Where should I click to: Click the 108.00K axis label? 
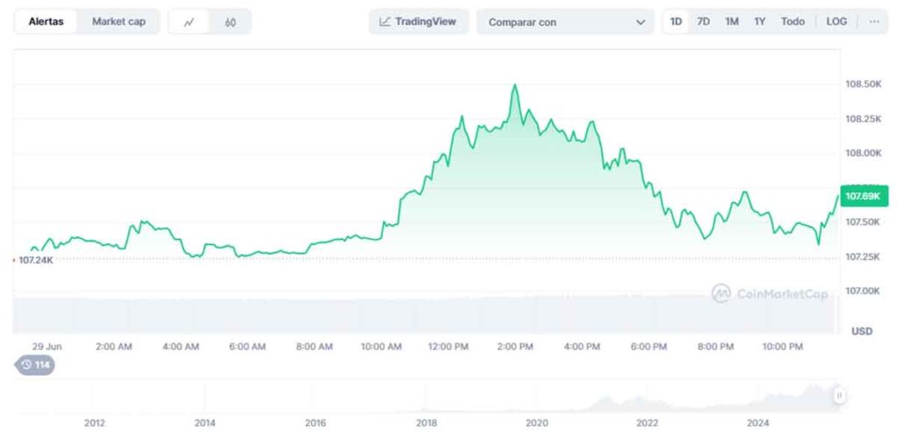[x=863, y=152]
